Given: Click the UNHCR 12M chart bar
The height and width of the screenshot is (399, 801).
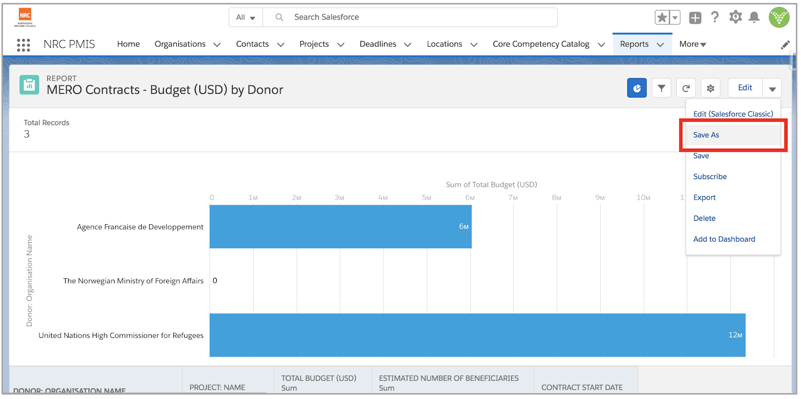Looking at the screenshot, I should 477,335.
